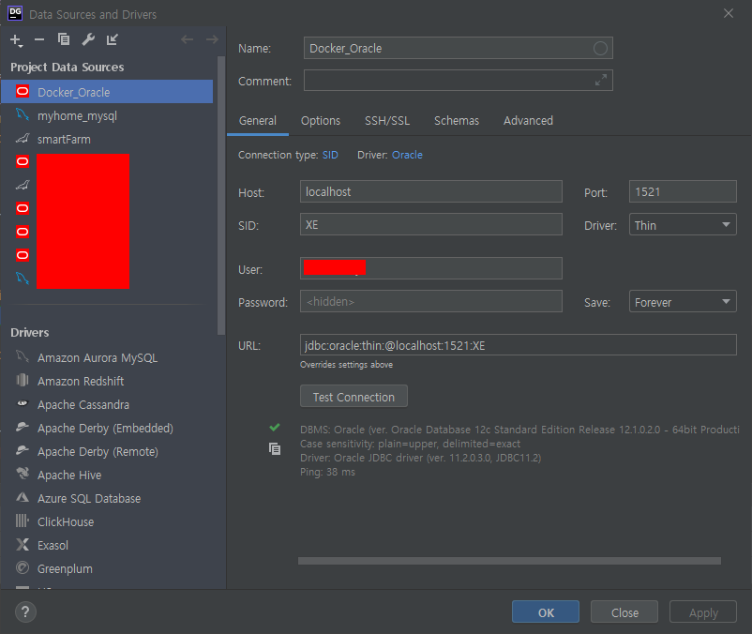Click Apache Derby (Embedded) driver icon
Screen dimensions: 752x634
click(23, 427)
